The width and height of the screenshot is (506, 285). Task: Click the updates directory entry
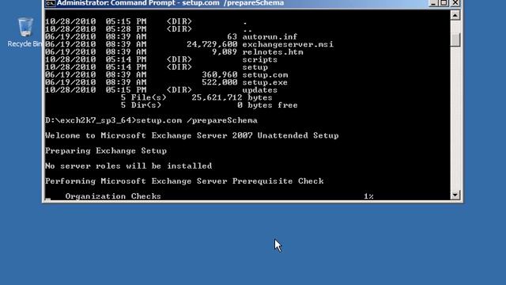260,90
